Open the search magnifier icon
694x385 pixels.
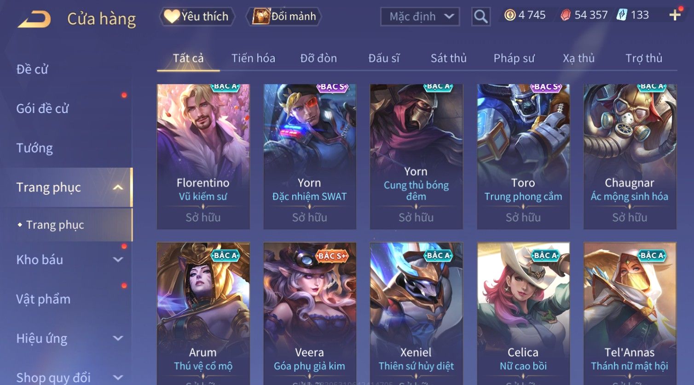[x=481, y=17]
